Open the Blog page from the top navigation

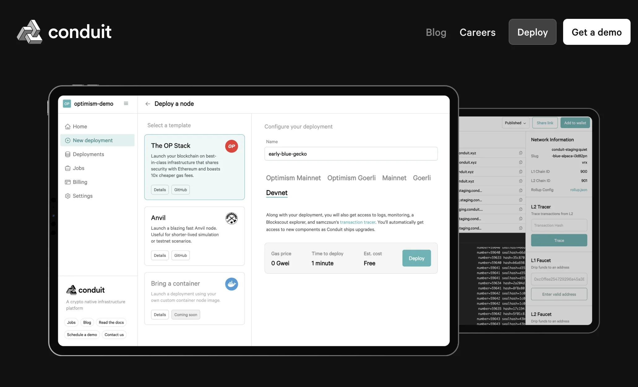click(436, 32)
